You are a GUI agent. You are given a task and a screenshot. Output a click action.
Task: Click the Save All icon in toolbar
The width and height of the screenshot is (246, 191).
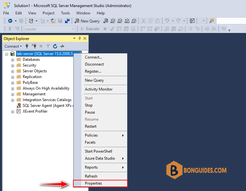[67, 21]
